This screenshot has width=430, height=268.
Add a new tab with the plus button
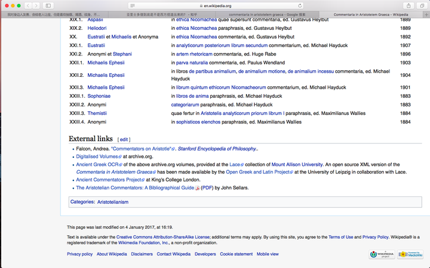426,14
